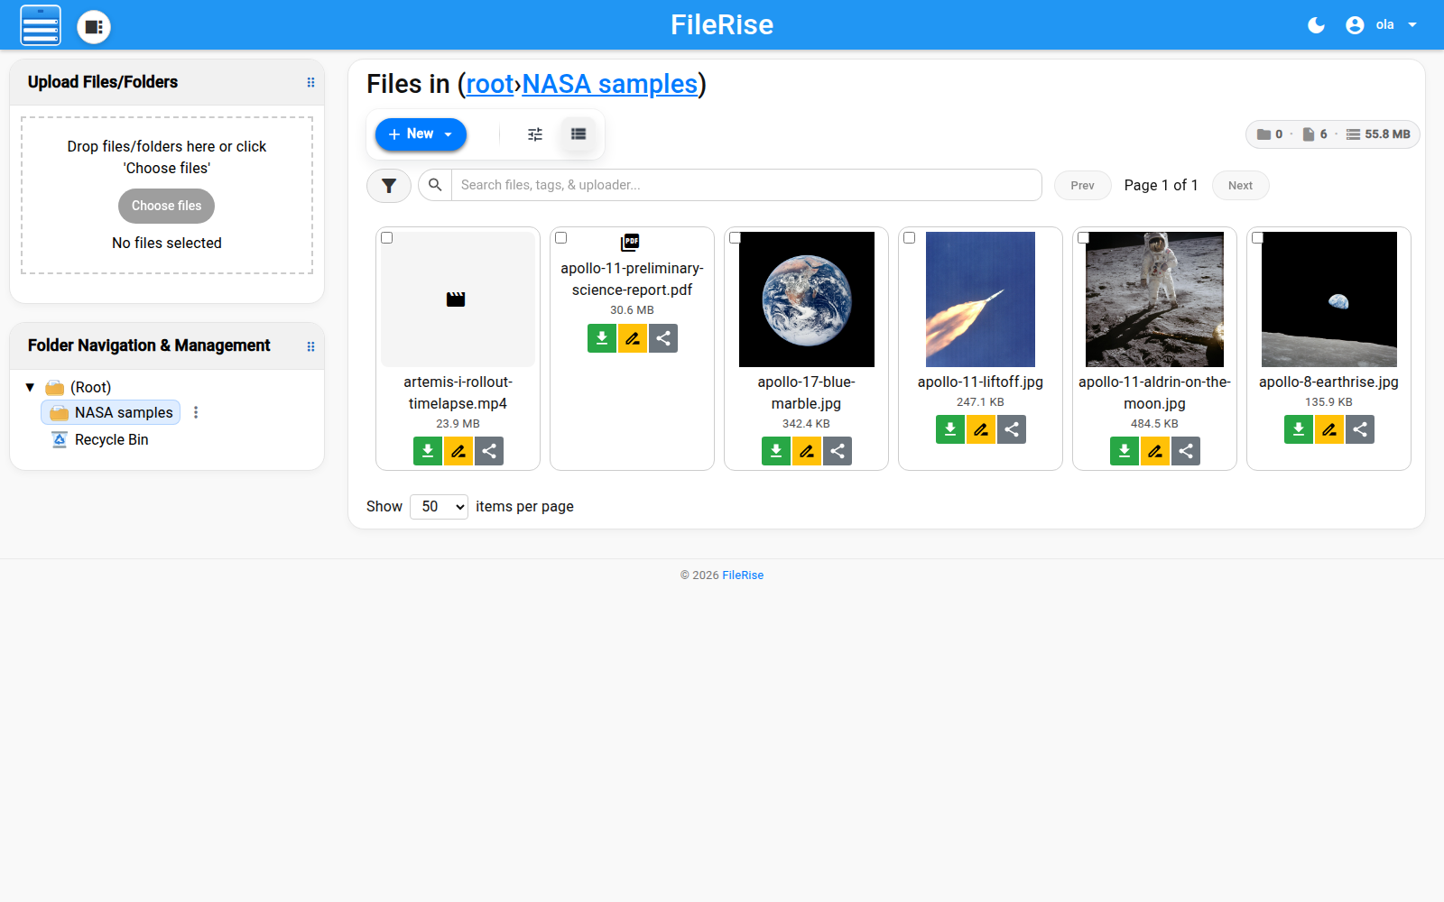The width and height of the screenshot is (1444, 902).
Task: Download apollo-17-blue-marble.jpg
Action: click(776, 451)
